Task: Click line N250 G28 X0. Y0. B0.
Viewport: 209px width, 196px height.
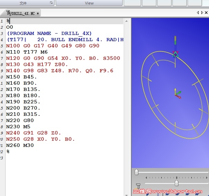Action: (x=40, y=139)
